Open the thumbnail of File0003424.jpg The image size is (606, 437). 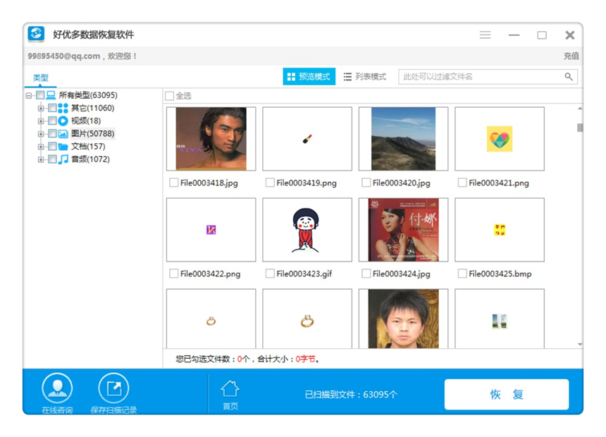coord(402,229)
